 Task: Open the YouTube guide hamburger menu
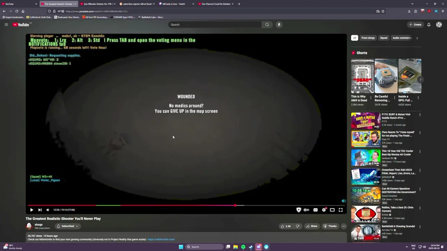(6, 24)
